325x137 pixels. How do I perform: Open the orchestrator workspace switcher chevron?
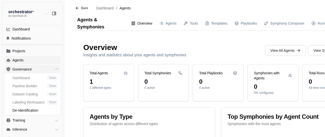(46, 14)
